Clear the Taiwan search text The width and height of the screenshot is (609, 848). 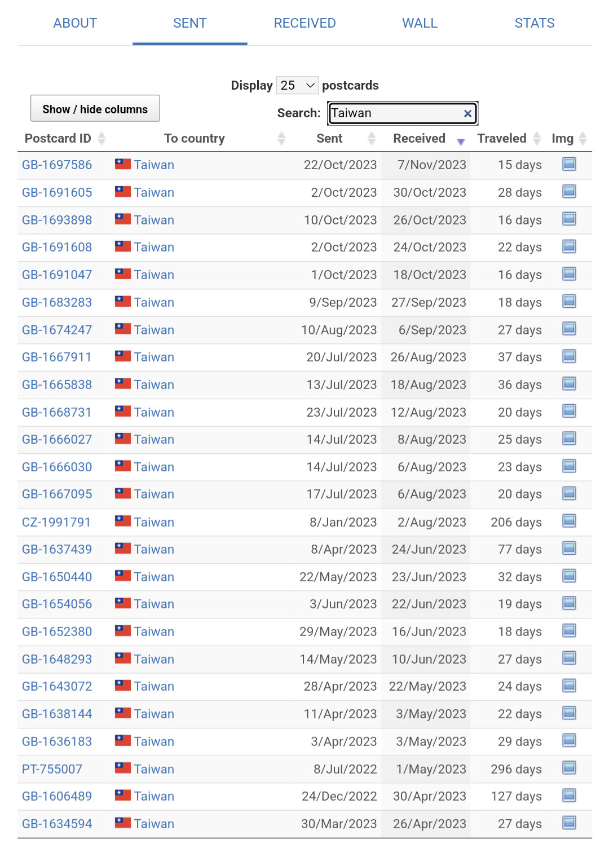467,113
